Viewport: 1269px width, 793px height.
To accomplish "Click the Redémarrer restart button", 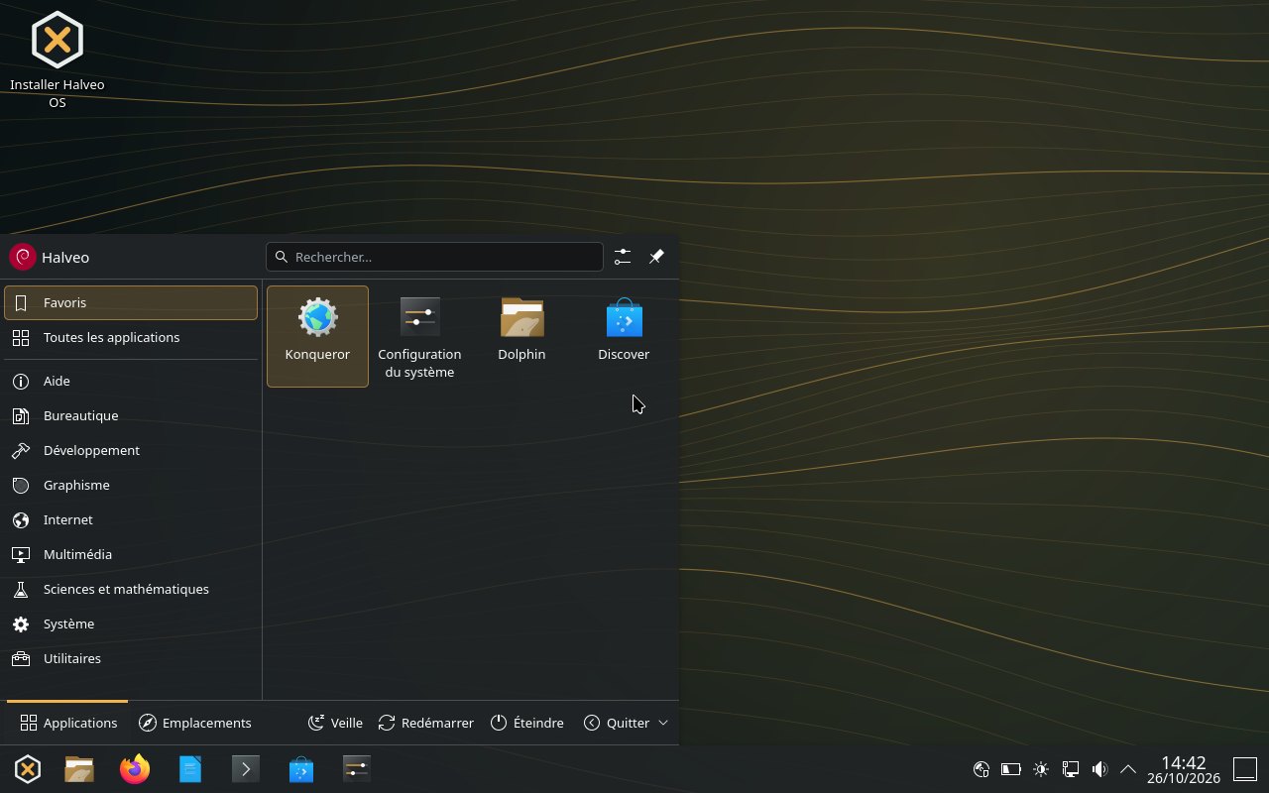I will point(425,723).
